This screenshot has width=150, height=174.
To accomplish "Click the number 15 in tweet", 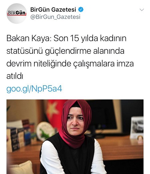I will 75,38.
